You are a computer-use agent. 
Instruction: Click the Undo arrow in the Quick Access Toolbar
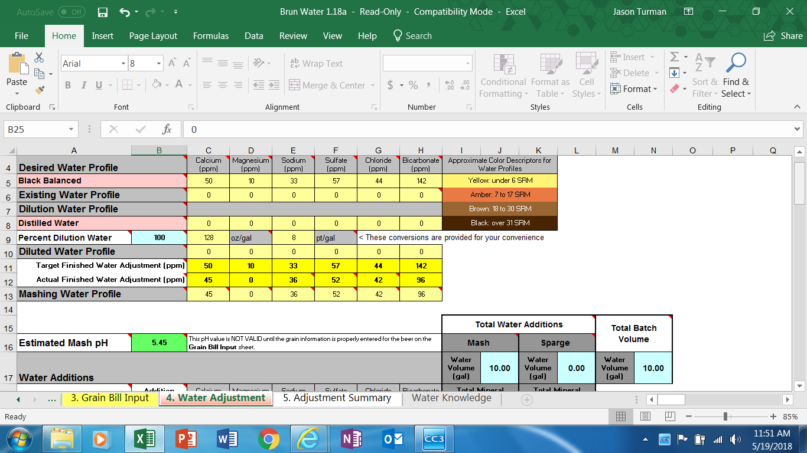[x=125, y=12]
